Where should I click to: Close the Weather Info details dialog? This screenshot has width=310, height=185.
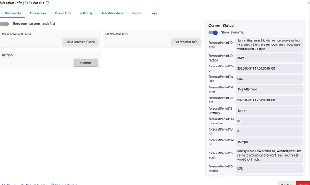click(x=309, y=3)
